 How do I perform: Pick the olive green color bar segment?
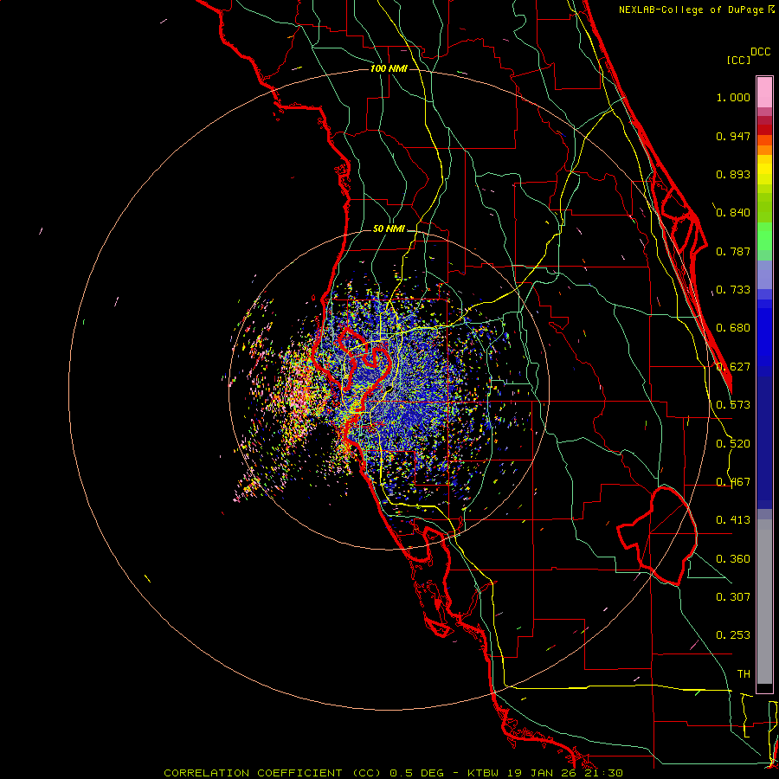tap(764, 208)
